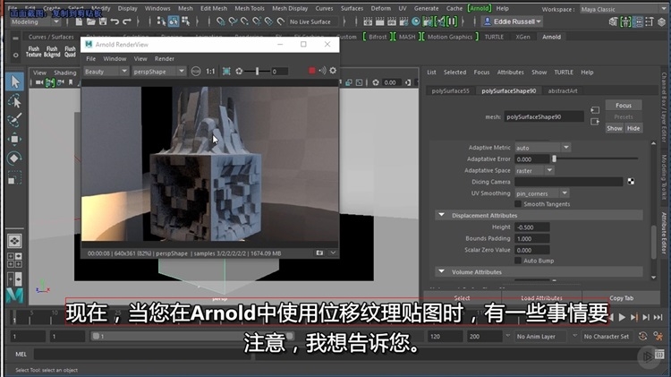
Task: Open the Workspace Maya Classic dropdown
Action: (623, 9)
